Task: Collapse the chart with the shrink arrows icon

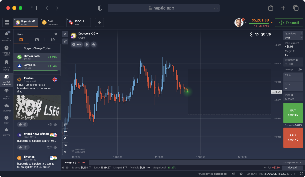Action: pyautogui.click(x=65, y=41)
